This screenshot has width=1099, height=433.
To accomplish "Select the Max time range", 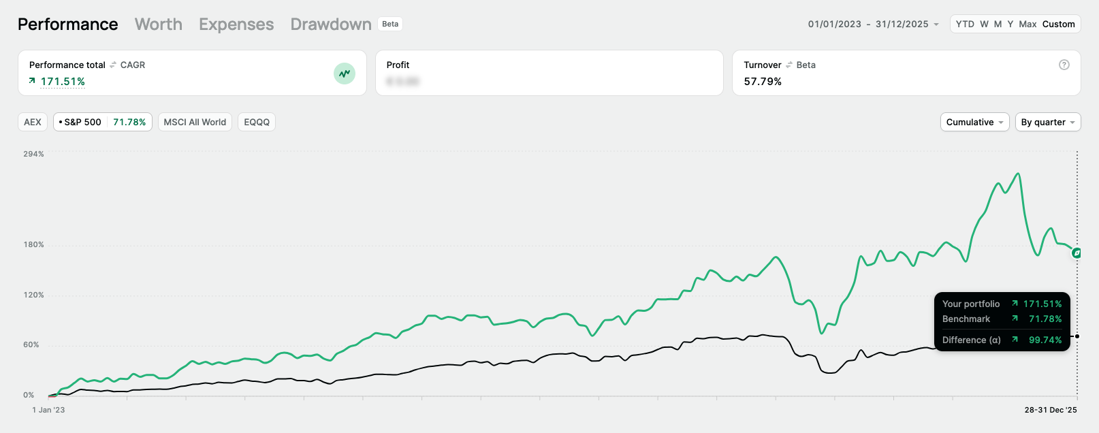I will pyautogui.click(x=1028, y=24).
